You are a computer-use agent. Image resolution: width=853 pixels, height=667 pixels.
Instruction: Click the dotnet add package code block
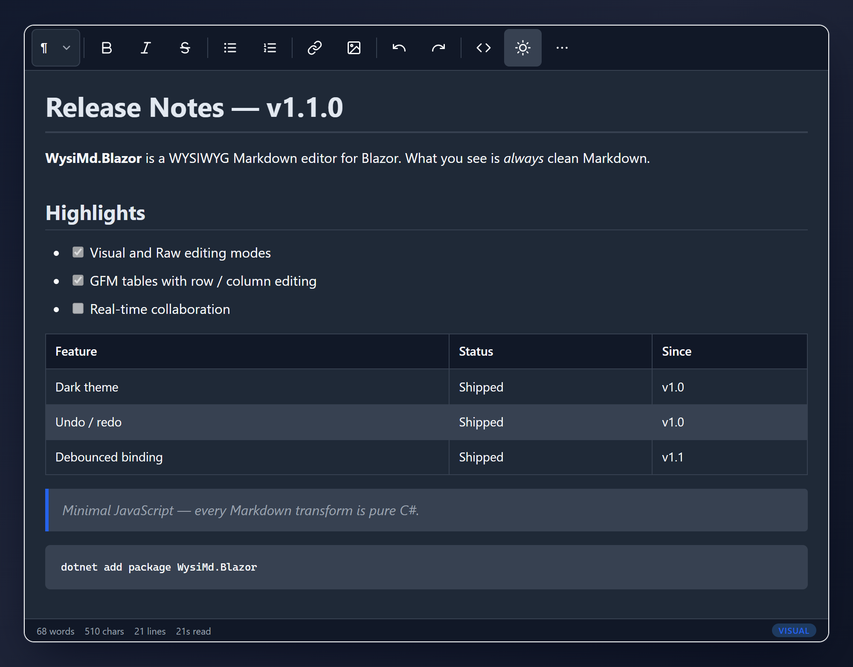coord(426,567)
